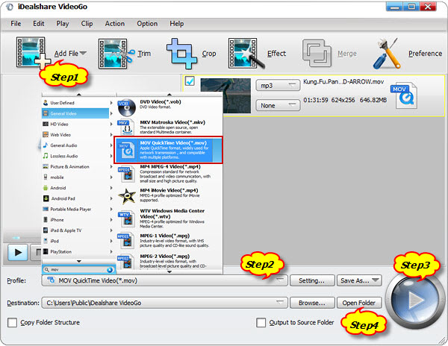Click the Setting... button

tap(312, 280)
